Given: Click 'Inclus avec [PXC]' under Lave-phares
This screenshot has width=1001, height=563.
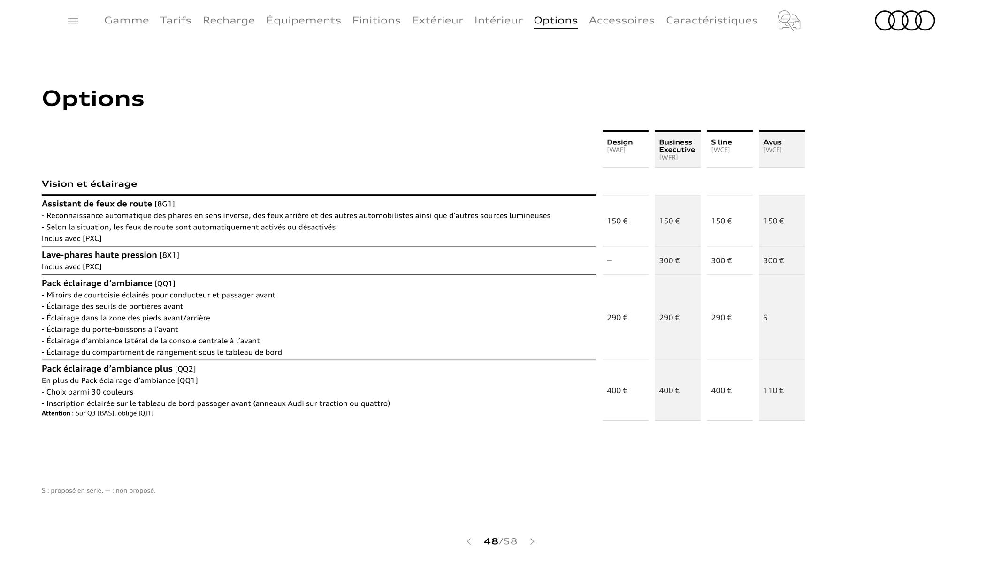Looking at the screenshot, I should click(x=71, y=267).
